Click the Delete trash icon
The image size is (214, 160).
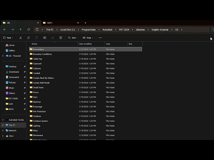61,38
